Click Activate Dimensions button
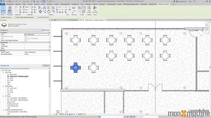 click(44, 17)
